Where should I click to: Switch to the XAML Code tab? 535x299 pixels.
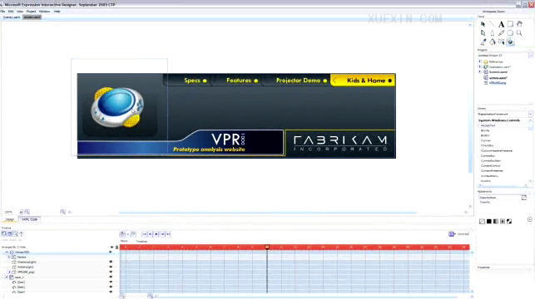click(30, 219)
